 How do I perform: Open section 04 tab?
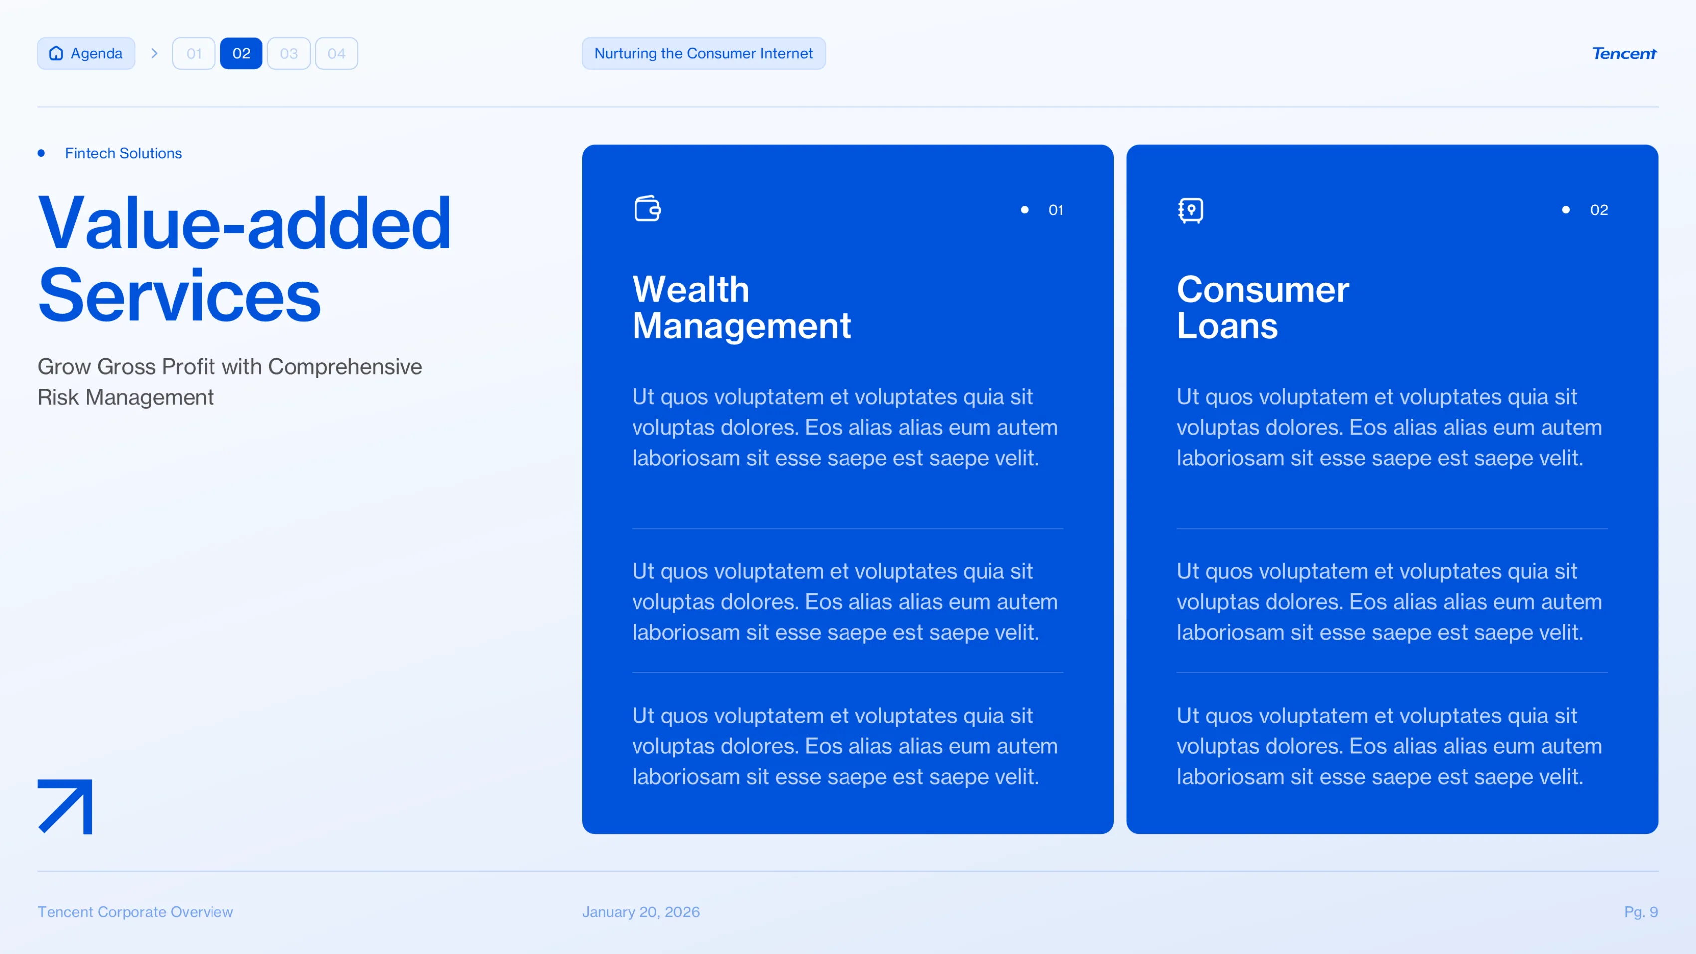336,53
